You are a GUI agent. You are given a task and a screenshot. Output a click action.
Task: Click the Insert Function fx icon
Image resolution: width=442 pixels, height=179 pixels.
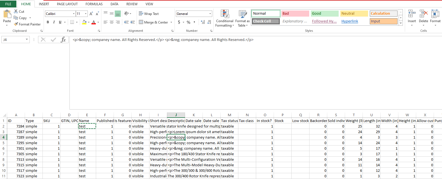pyautogui.click(x=63, y=40)
